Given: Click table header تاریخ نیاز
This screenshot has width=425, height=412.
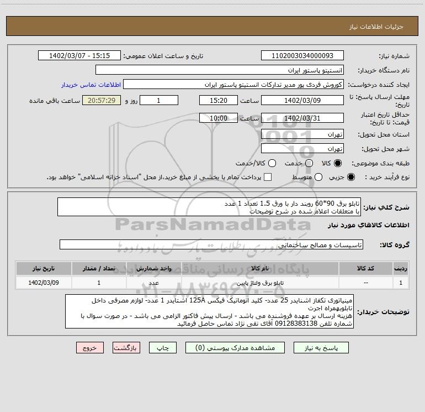Looking at the screenshot, I should (x=44, y=268).
